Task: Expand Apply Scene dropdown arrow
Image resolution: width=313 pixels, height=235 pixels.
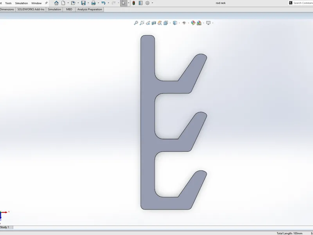Action: pyautogui.click(x=203, y=23)
